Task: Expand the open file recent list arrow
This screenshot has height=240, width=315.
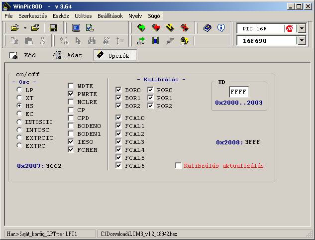Action: (x=25, y=28)
